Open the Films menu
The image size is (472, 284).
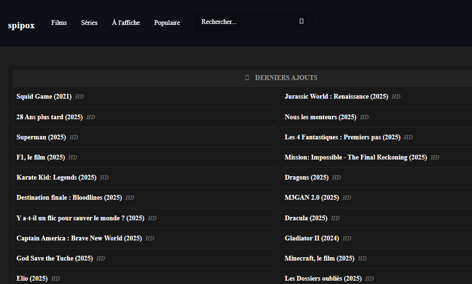(x=59, y=23)
